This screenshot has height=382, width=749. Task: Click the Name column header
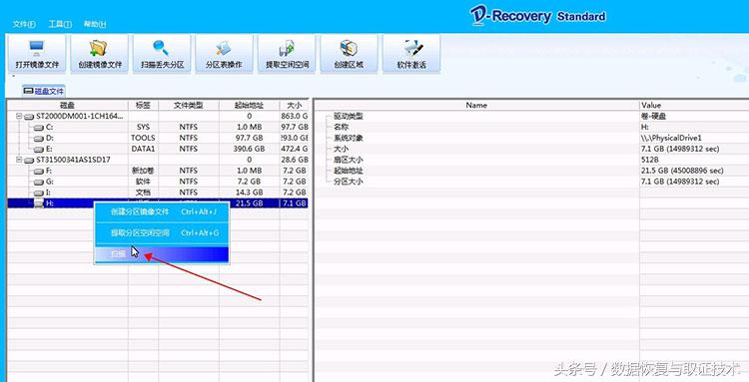pos(476,105)
